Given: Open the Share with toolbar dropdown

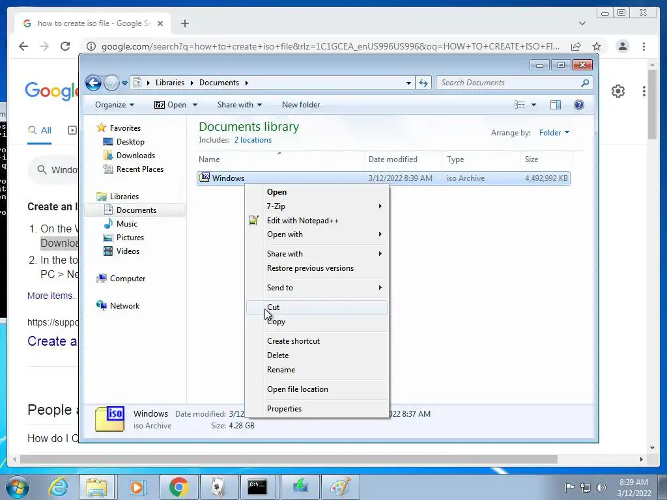Looking at the screenshot, I should click(240, 105).
